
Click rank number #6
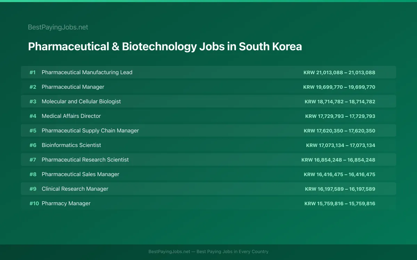coord(33,145)
